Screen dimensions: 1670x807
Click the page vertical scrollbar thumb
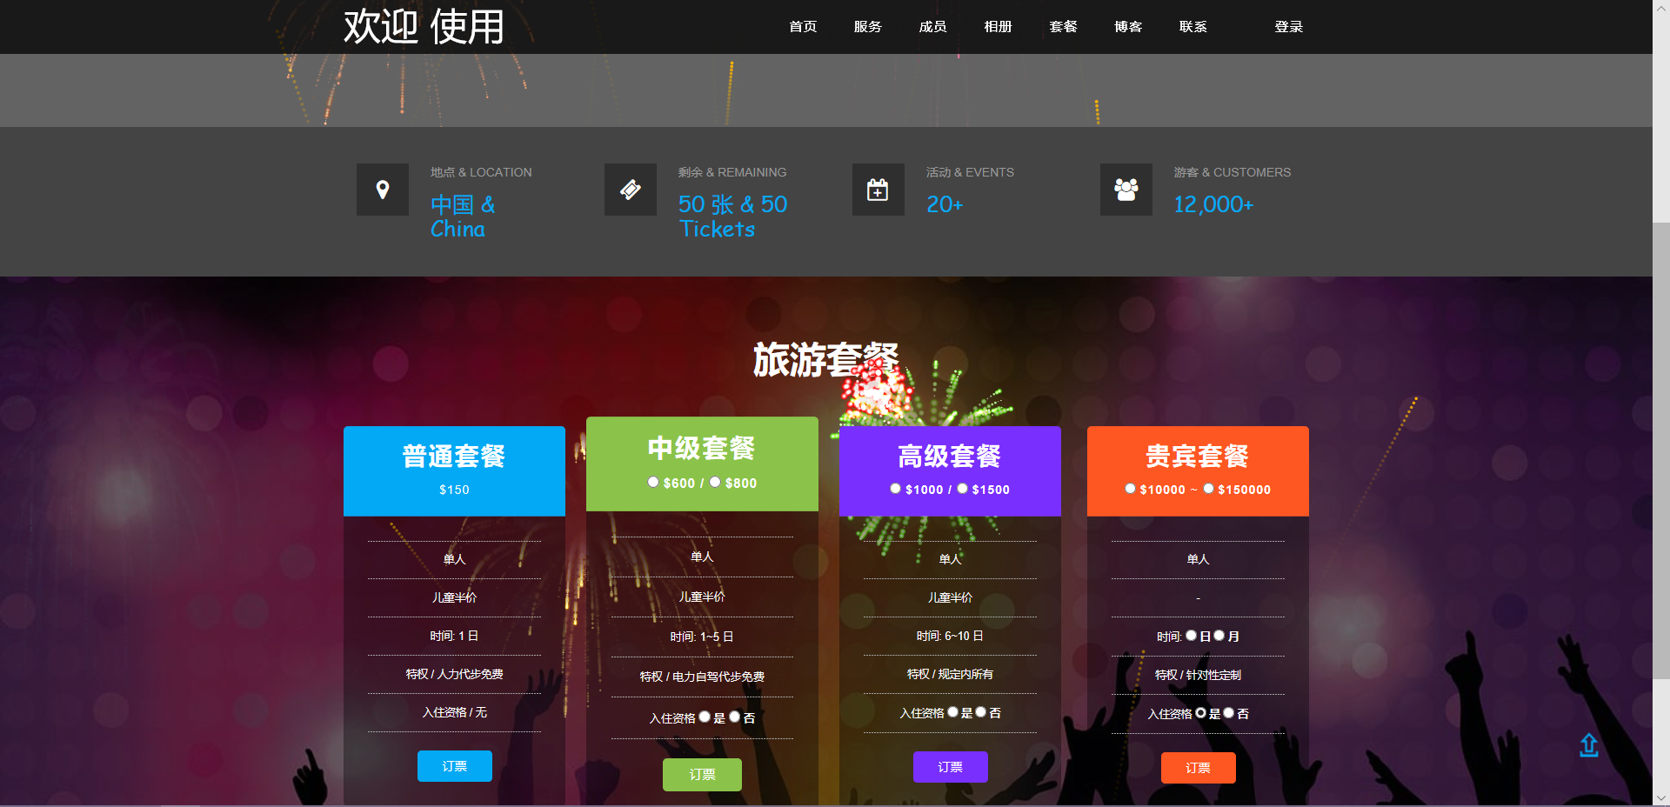point(1661,450)
